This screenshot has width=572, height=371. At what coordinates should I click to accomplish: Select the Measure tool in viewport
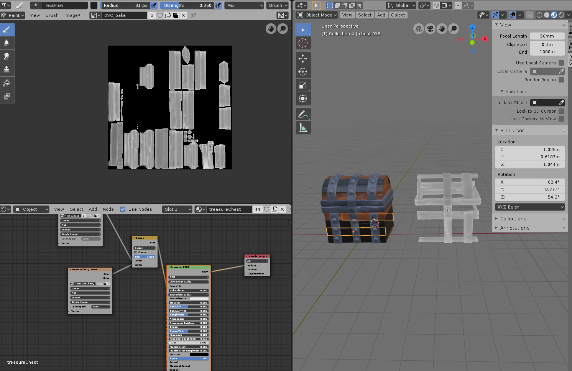click(303, 128)
